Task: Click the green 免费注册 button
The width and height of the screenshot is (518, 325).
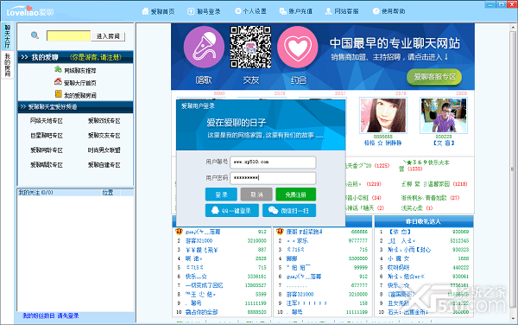Action: coord(295,194)
